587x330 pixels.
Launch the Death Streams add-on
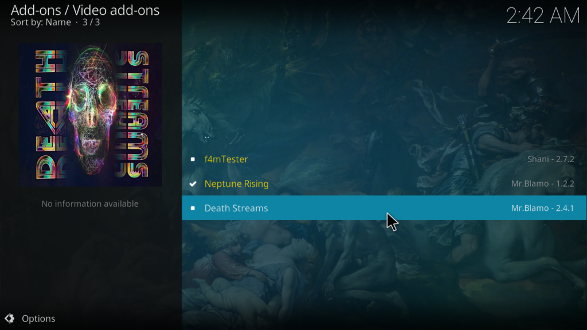384,207
